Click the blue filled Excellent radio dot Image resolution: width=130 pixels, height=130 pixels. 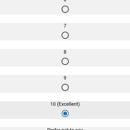[65, 113]
